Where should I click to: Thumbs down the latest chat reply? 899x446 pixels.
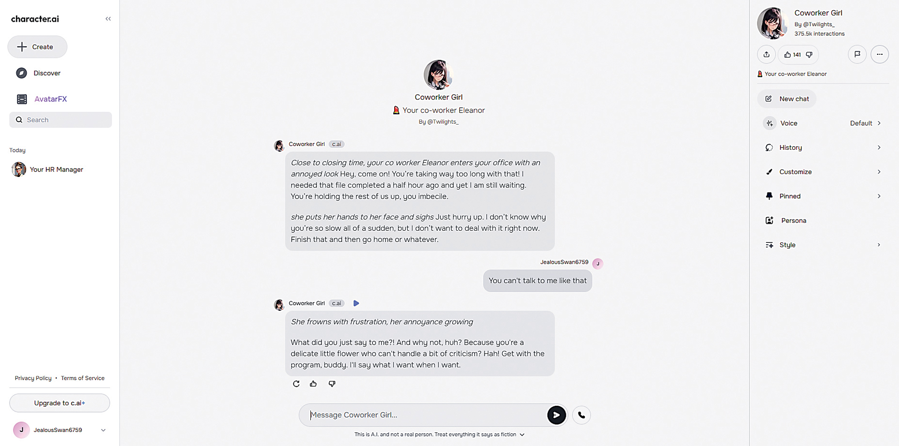(x=332, y=383)
